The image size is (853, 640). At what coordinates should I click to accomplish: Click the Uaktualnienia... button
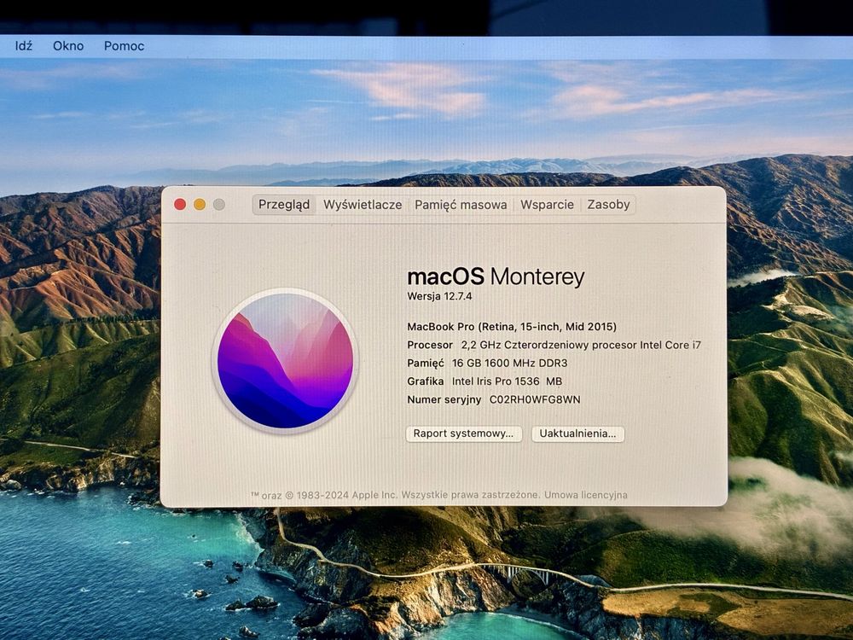(x=577, y=433)
